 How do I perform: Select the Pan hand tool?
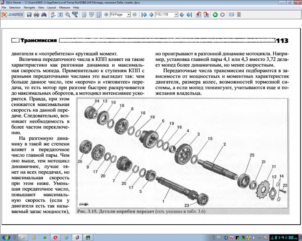coord(53,15)
